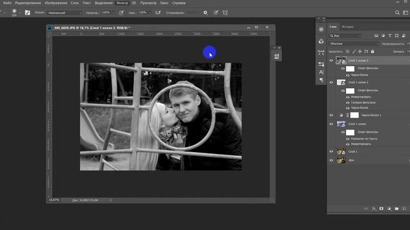
Task: Switch to the История tab
Action: 348,27
